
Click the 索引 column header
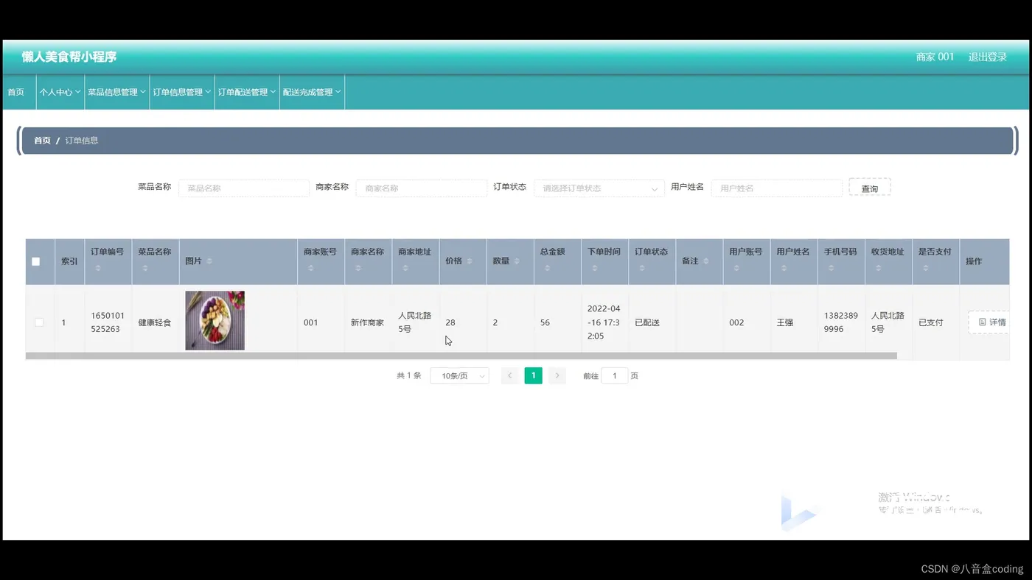click(x=69, y=261)
